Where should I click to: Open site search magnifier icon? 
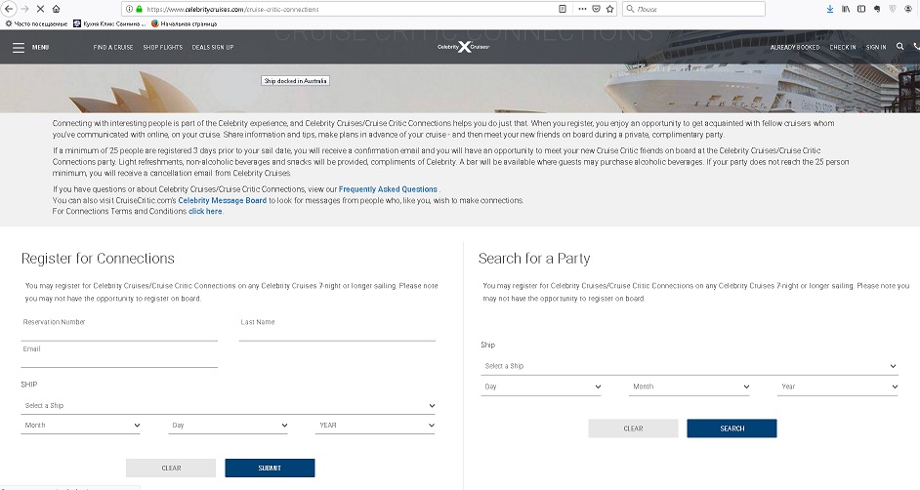click(x=900, y=46)
